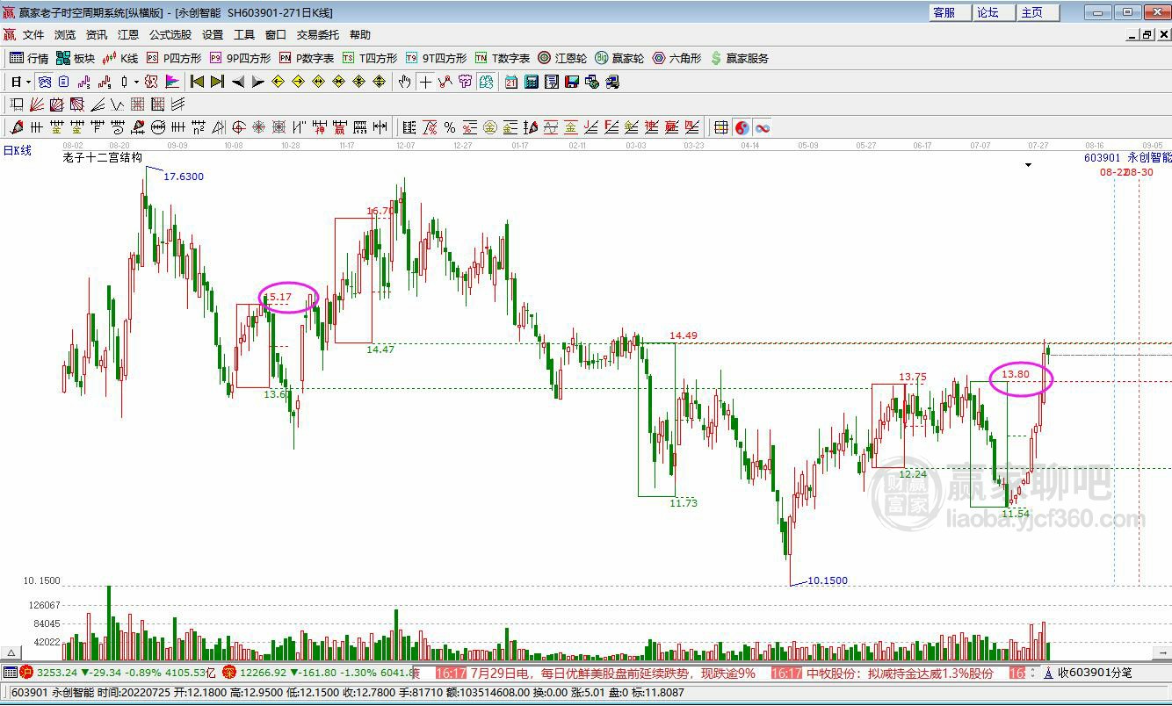
Task: Step back with the black left arrow
Action: tap(237, 82)
